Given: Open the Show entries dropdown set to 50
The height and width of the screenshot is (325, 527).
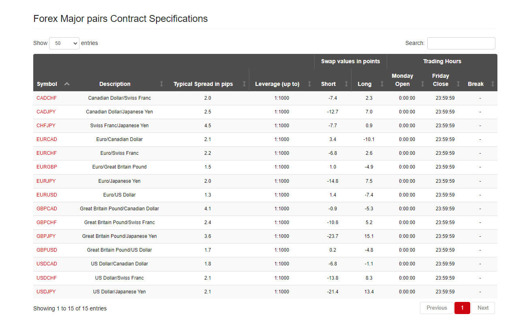Looking at the screenshot, I should 64,43.
